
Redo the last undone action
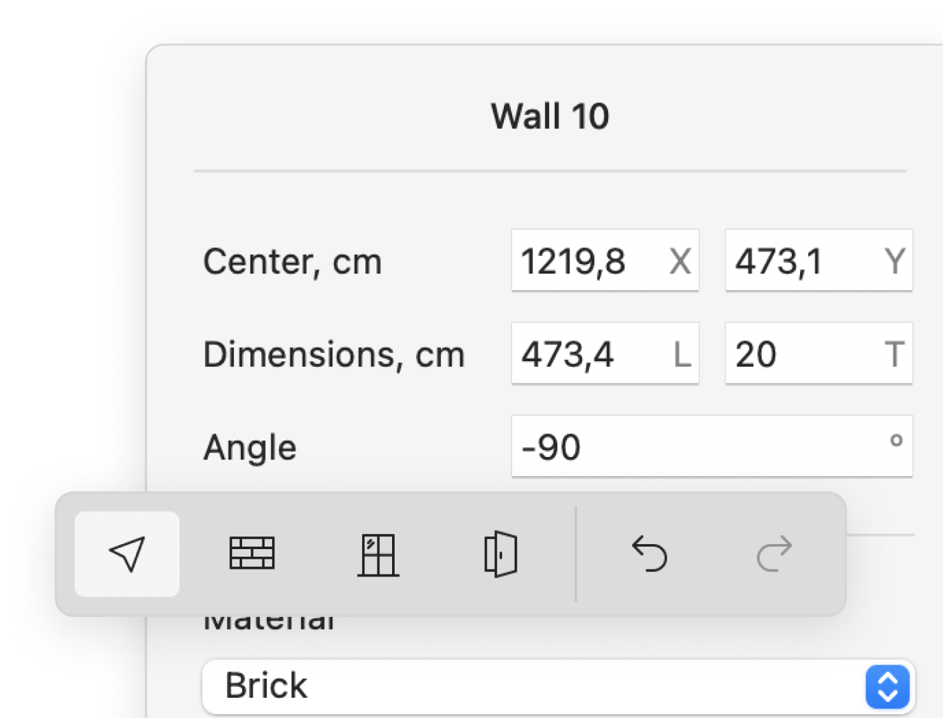click(x=774, y=554)
